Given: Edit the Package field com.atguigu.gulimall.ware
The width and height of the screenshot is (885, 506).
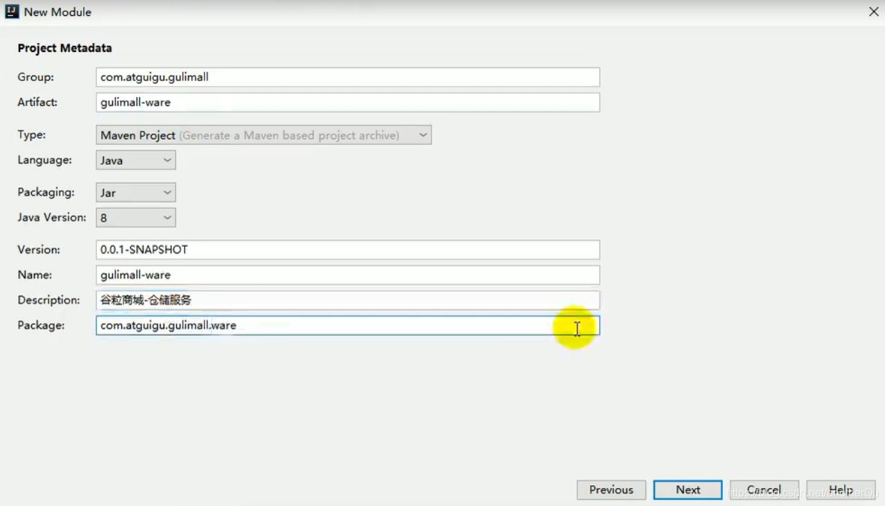Looking at the screenshot, I should (348, 326).
